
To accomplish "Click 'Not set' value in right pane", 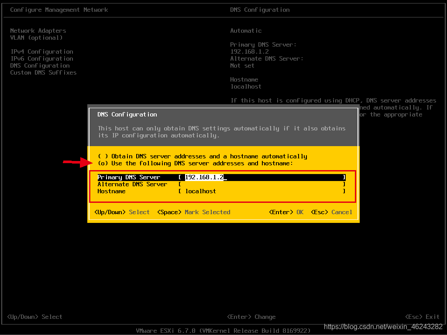I will (x=242, y=65).
